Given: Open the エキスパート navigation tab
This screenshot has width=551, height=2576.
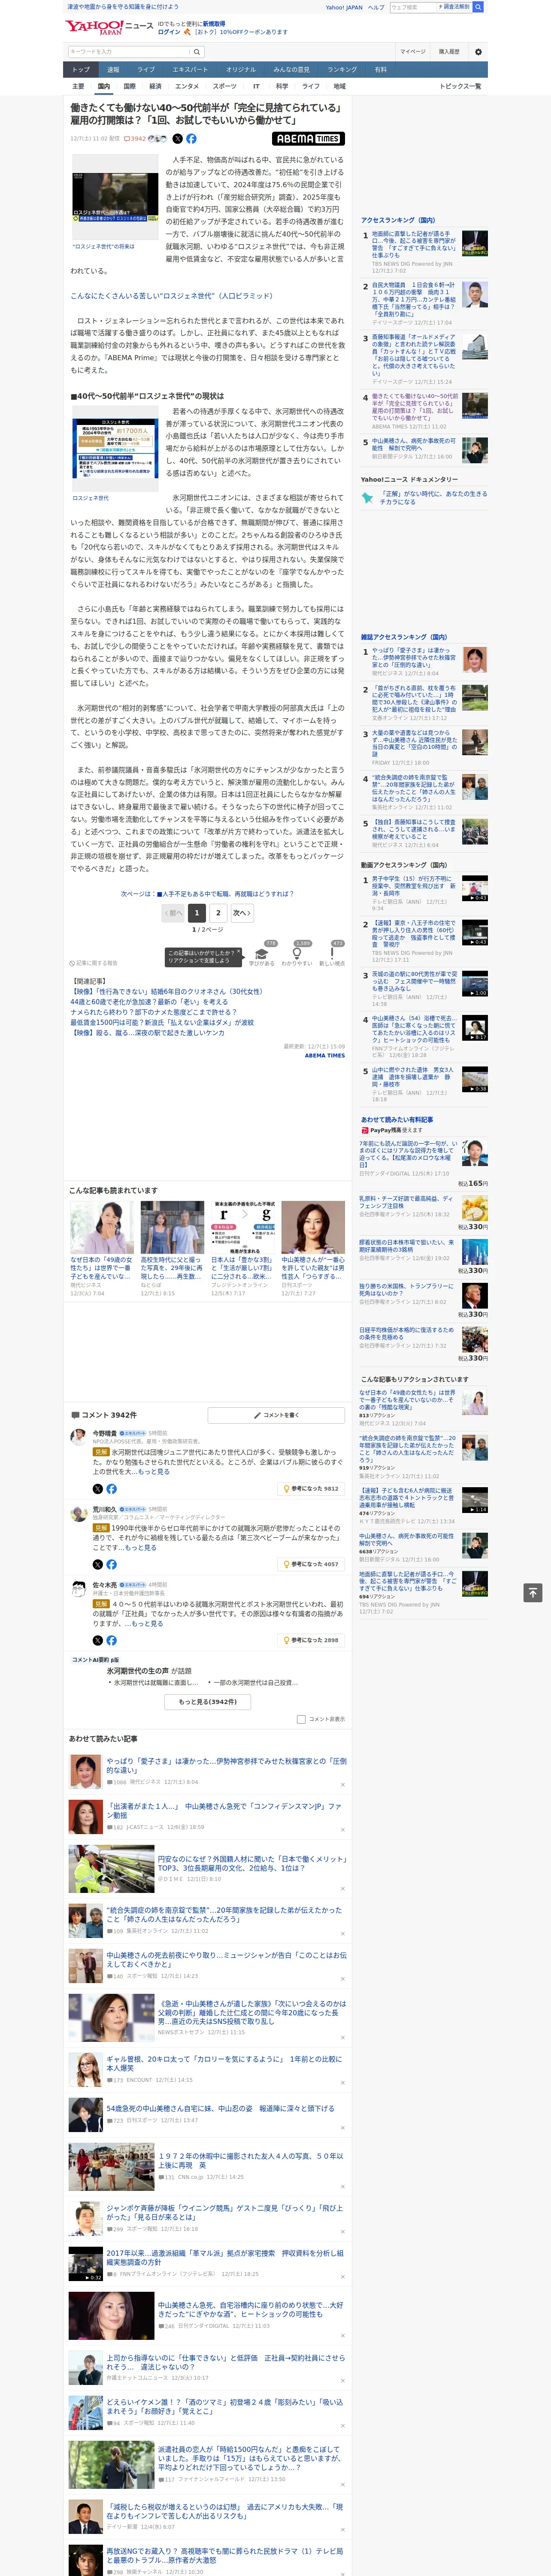Looking at the screenshot, I should click(x=190, y=70).
